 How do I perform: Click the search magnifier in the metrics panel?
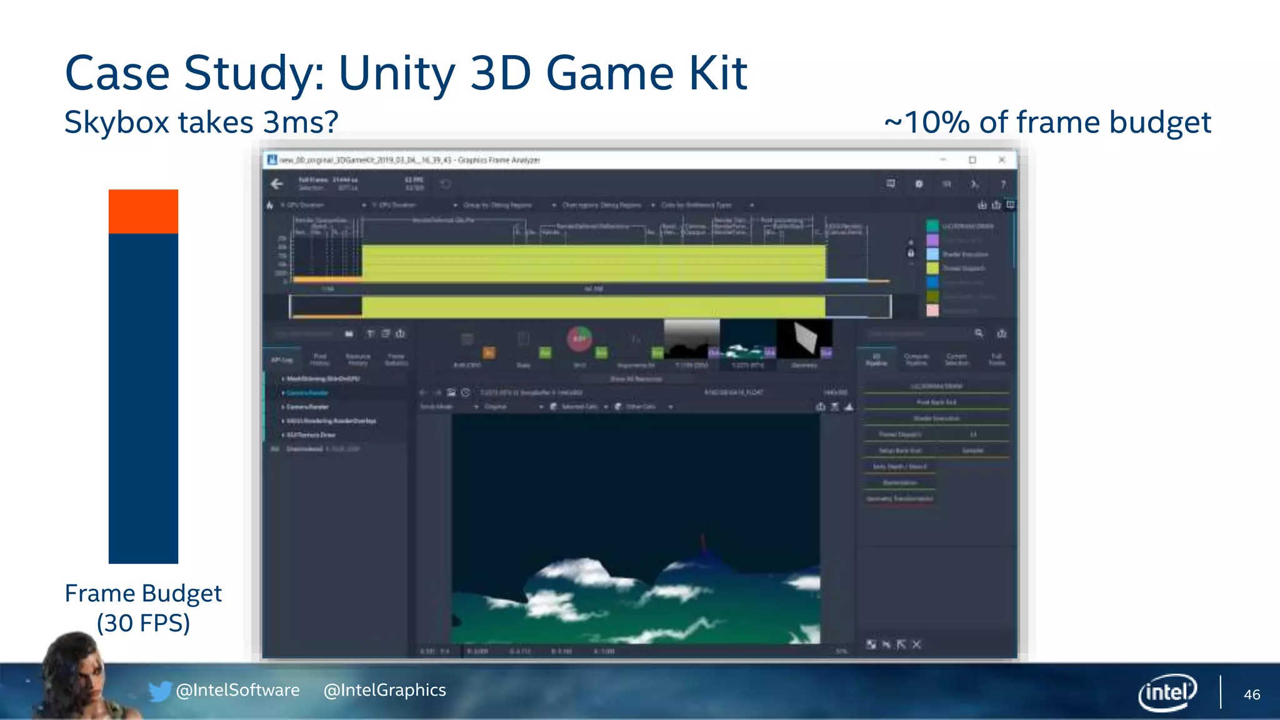click(x=979, y=334)
